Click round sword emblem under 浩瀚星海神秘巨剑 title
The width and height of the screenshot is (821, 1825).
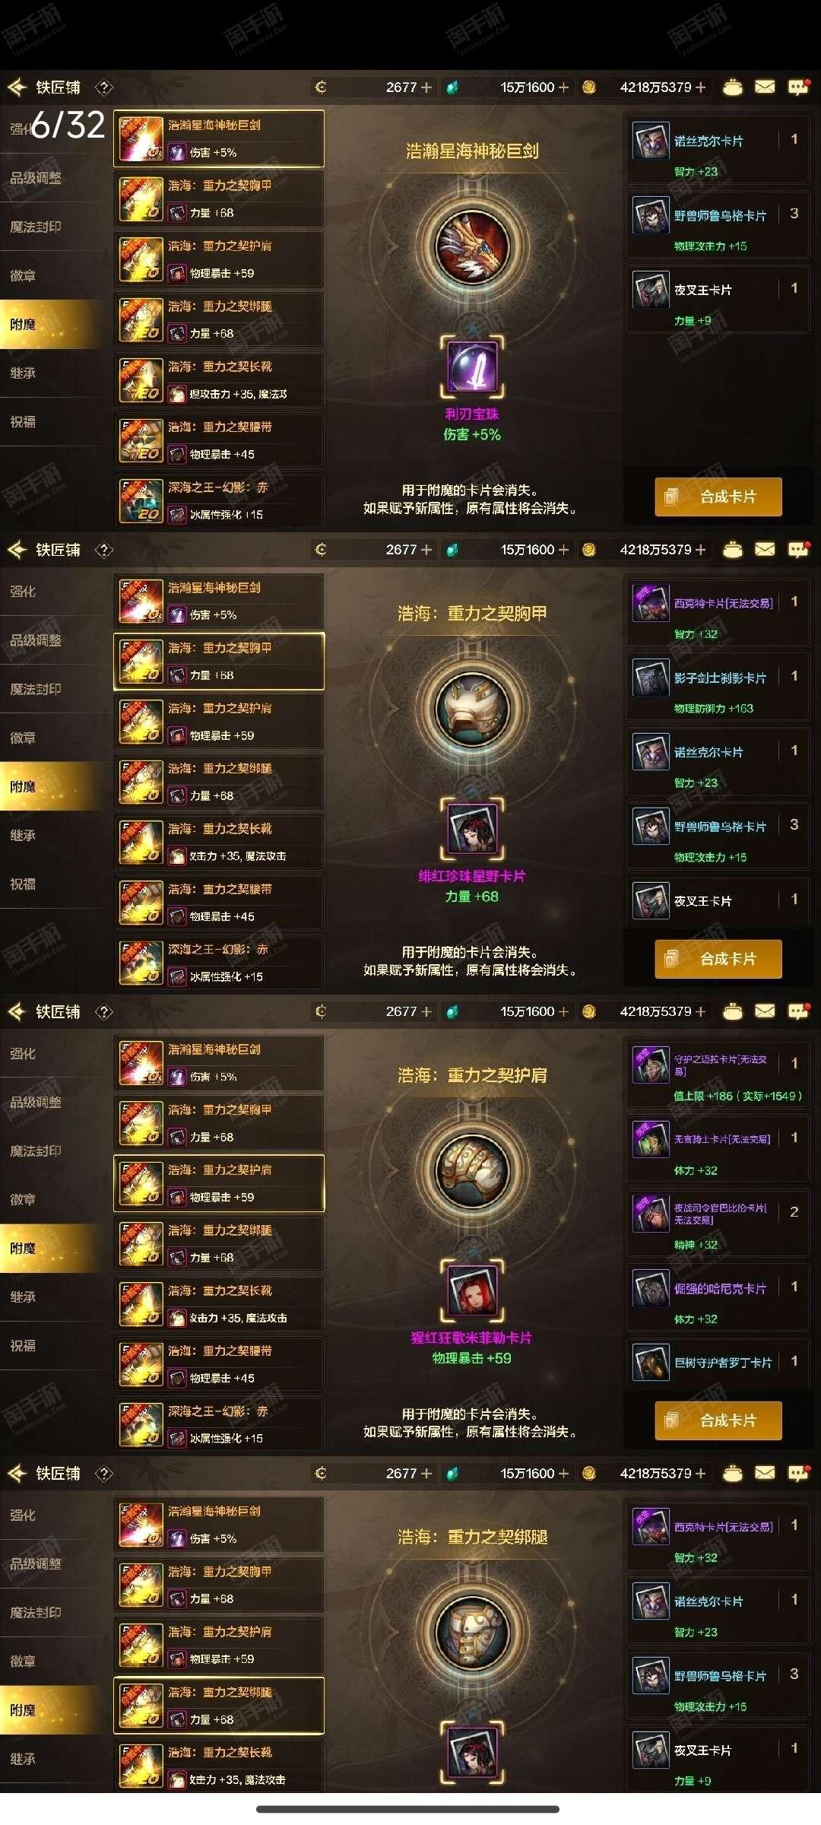pyautogui.click(x=472, y=247)
